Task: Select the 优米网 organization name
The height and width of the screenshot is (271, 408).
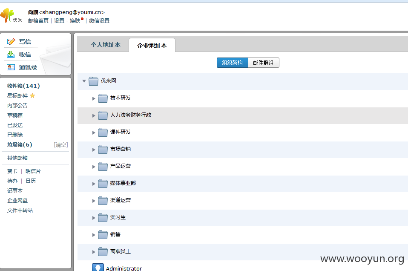Action: [x=109, y=81]
